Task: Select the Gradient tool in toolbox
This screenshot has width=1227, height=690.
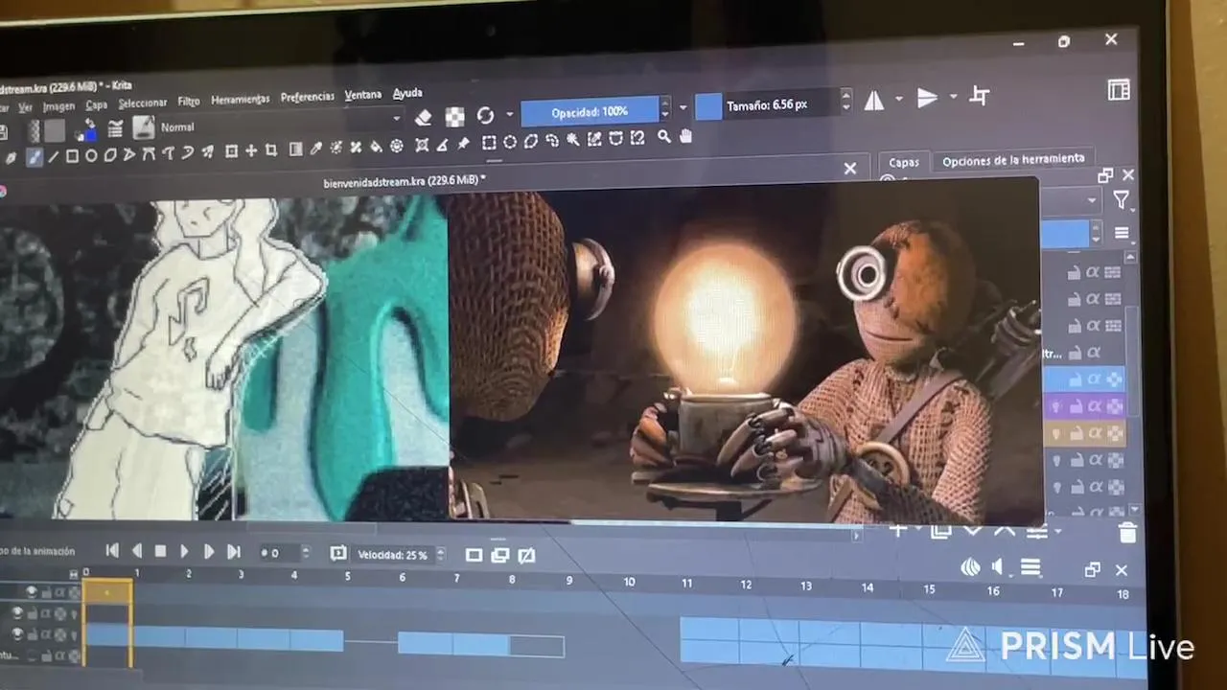Action: (295, 149)
